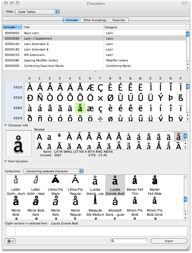This screenshot has width=192, height=253.
Task: Select the Ð character in the 00D0 row
Action: 30,98
